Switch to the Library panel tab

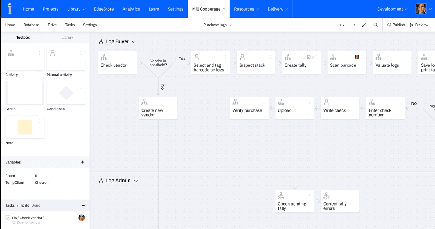(x=67, y=37)
